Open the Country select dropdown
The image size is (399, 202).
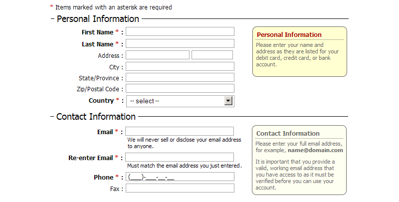[175, 101]
